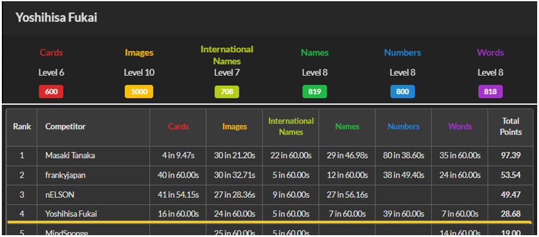The width and height of the screenshot is (539, 237).
Task: Click rank number 1 cell
Action: point(22,156)
